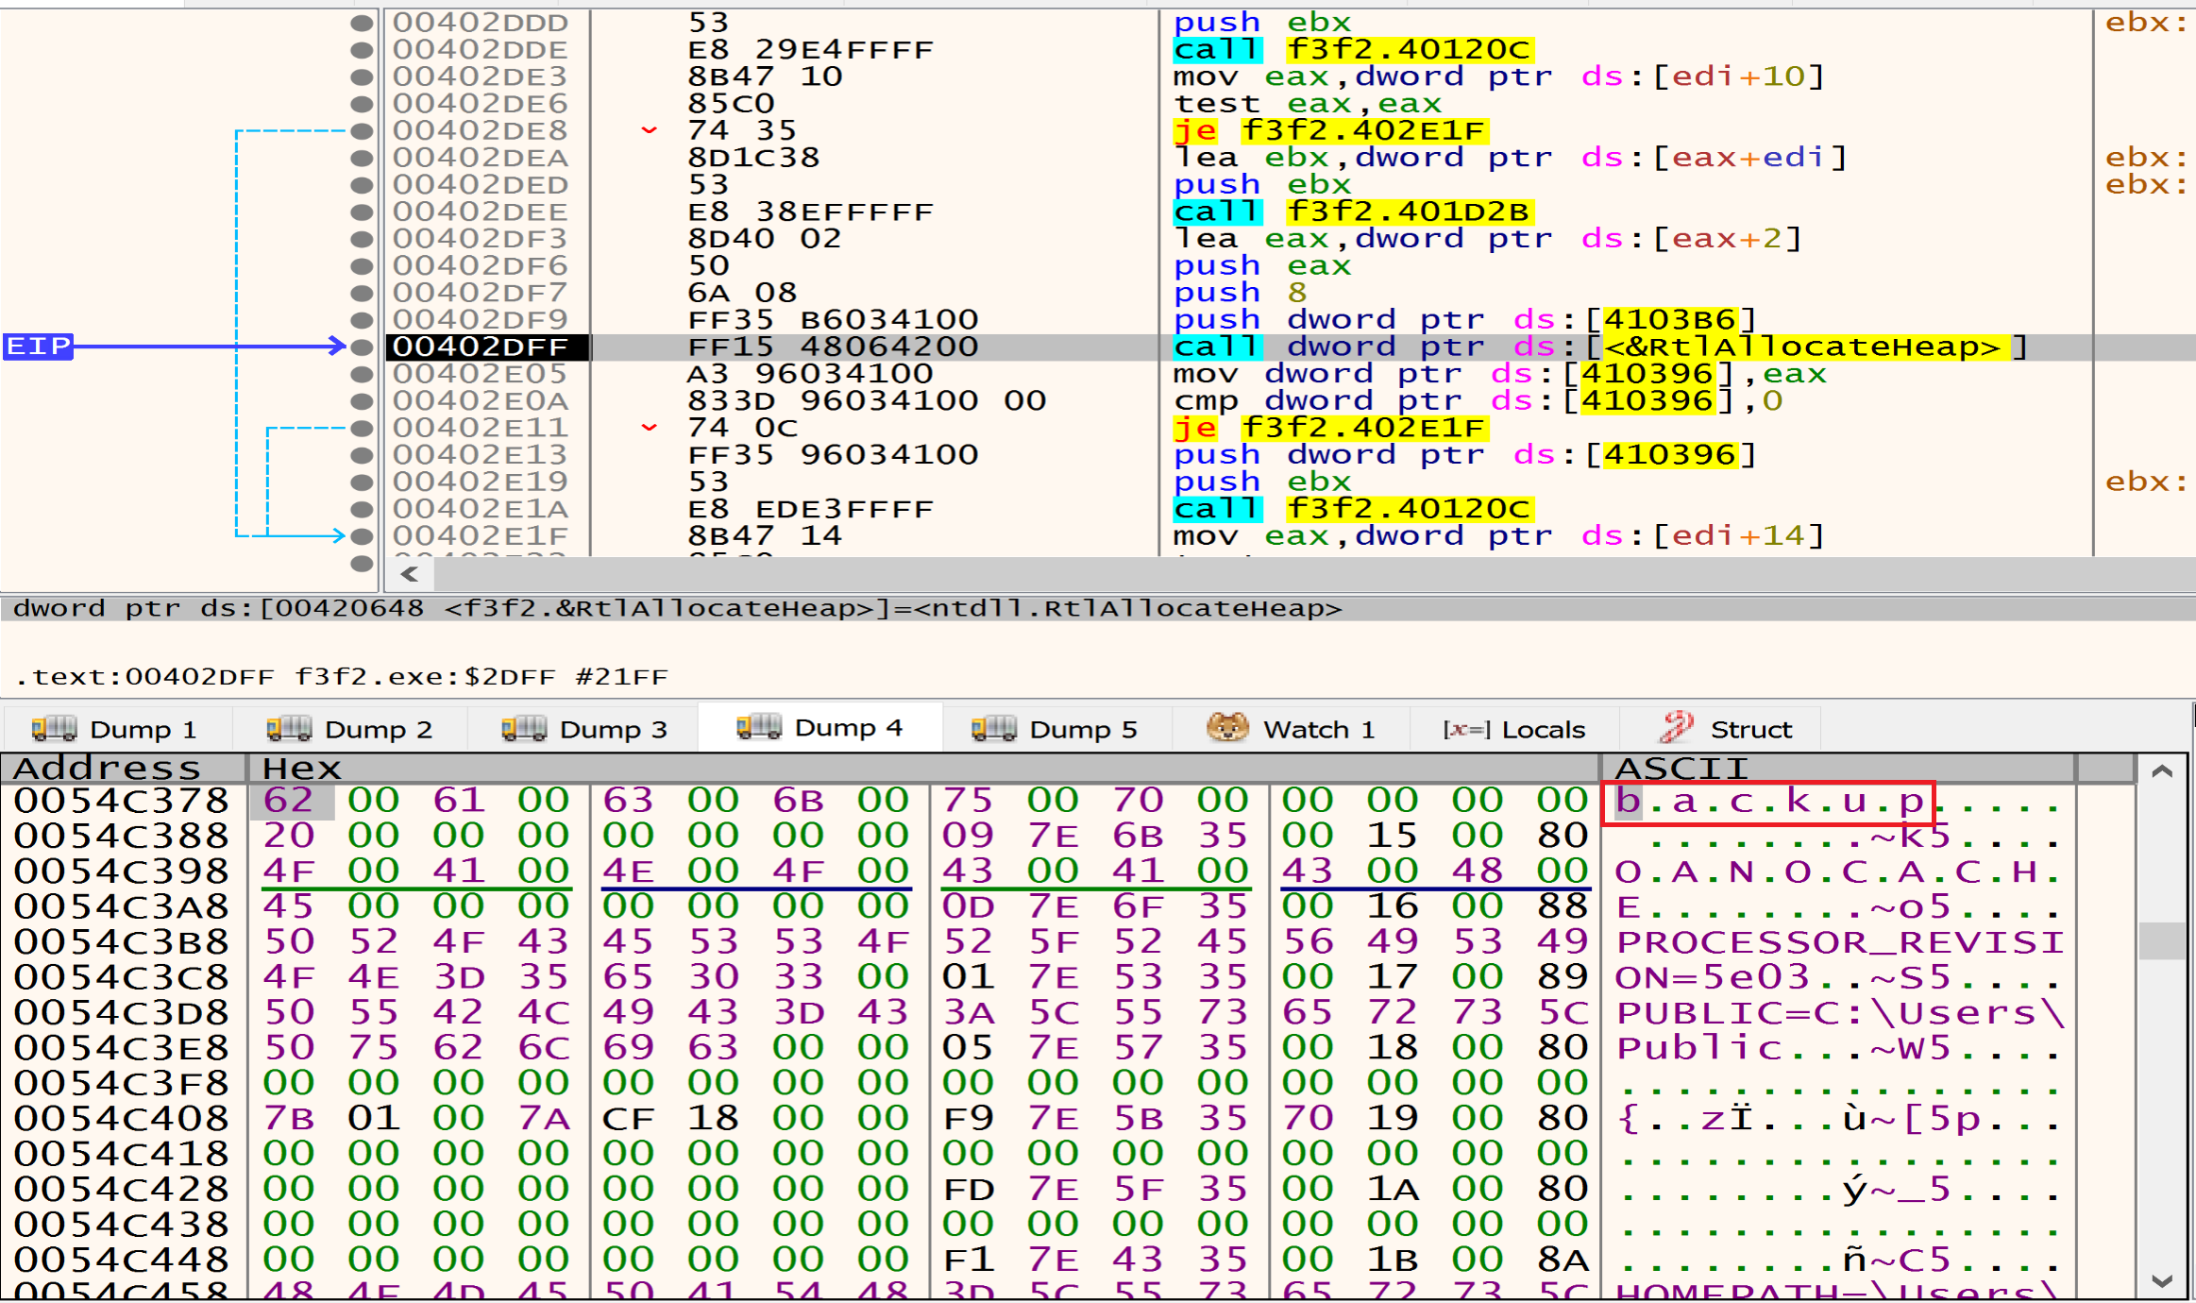Toggle breakpoint dot at address 00402DDE
Screen dimensions: 2196x1303
(x=362, y=49)
